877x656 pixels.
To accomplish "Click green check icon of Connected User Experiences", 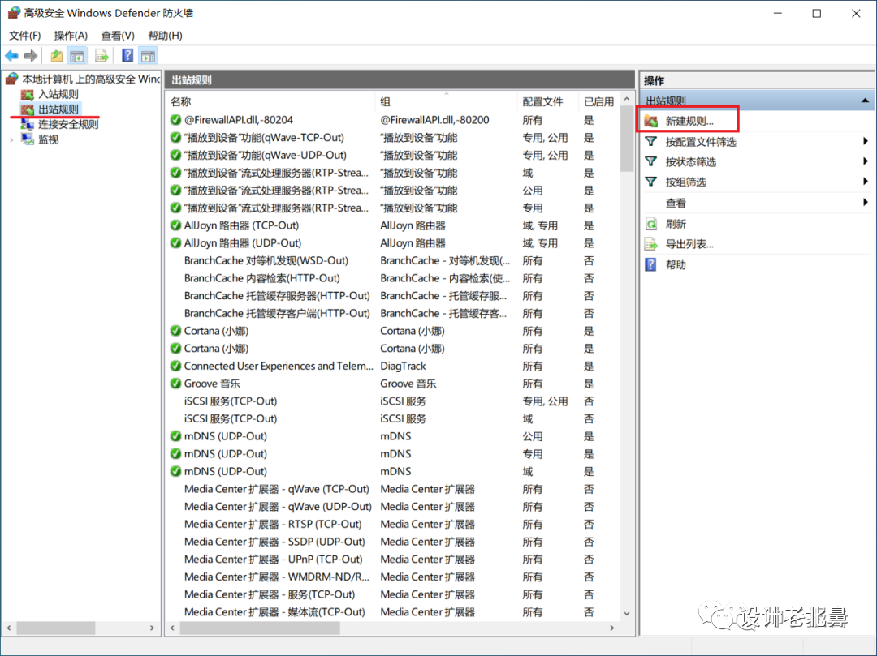I will 175,367.
